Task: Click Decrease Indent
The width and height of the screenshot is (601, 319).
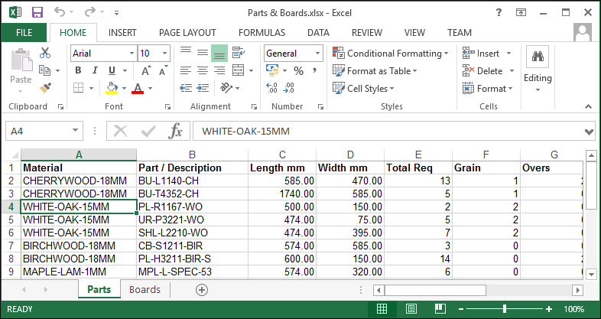Action: [186, 88]
